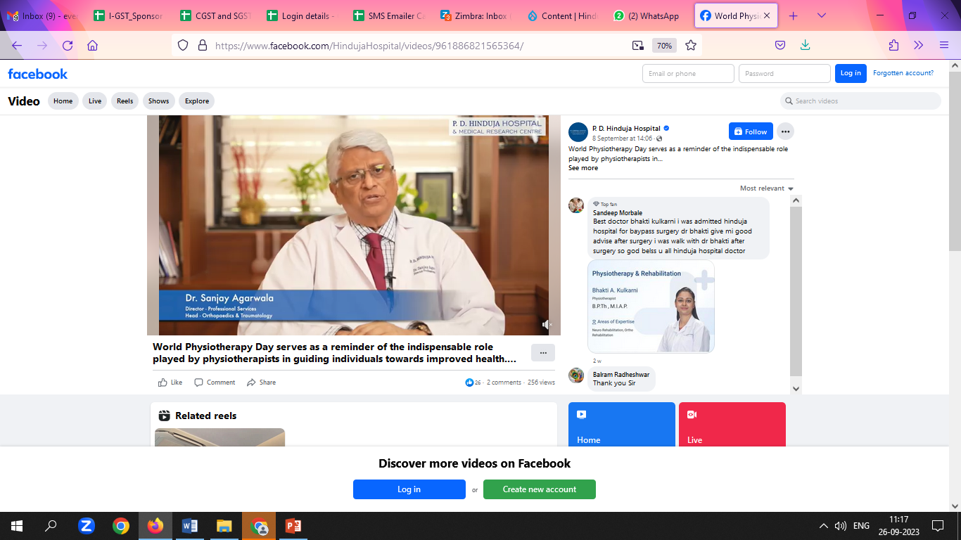The image size is (961, 540).
Task: Open Firefox downloads arrow icon
Action: (806, 46)
